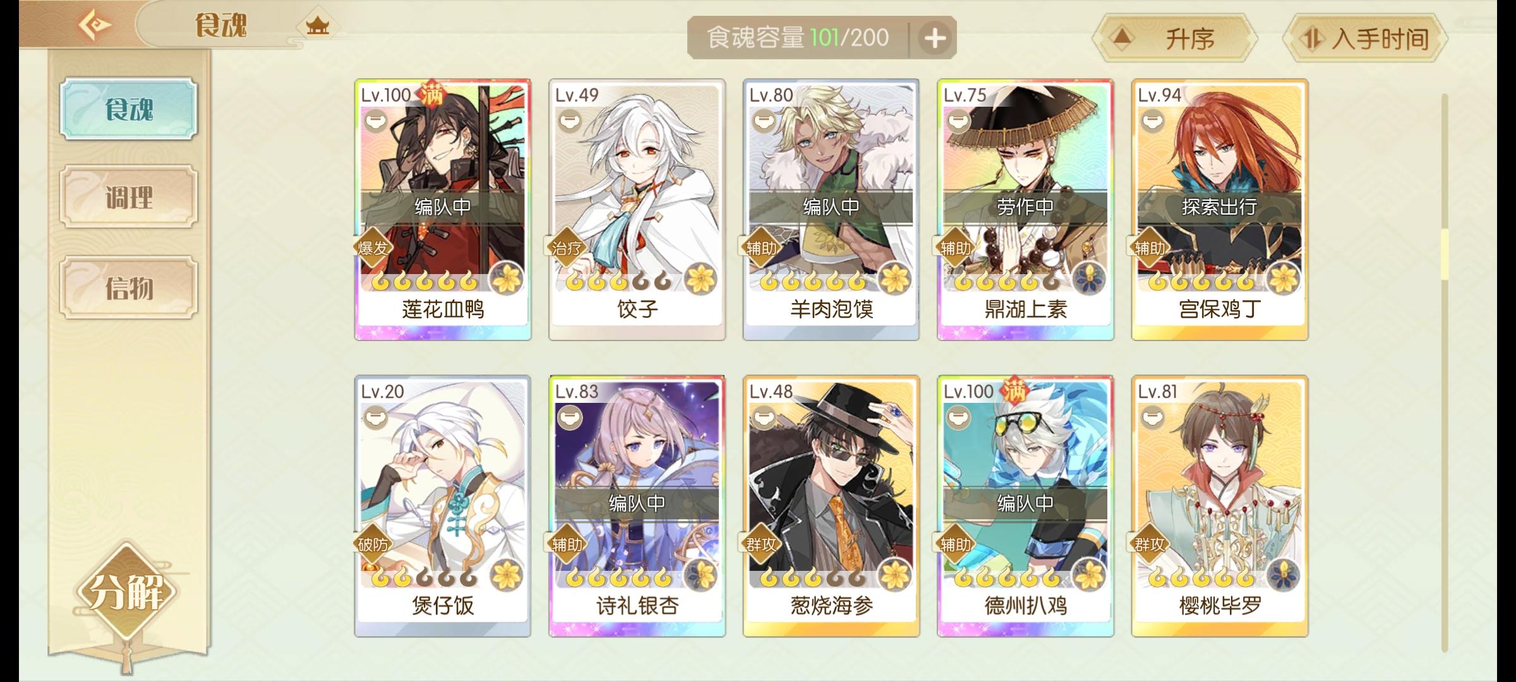Click the 治疗 role badge on 饺子

(x=566, y=248)
